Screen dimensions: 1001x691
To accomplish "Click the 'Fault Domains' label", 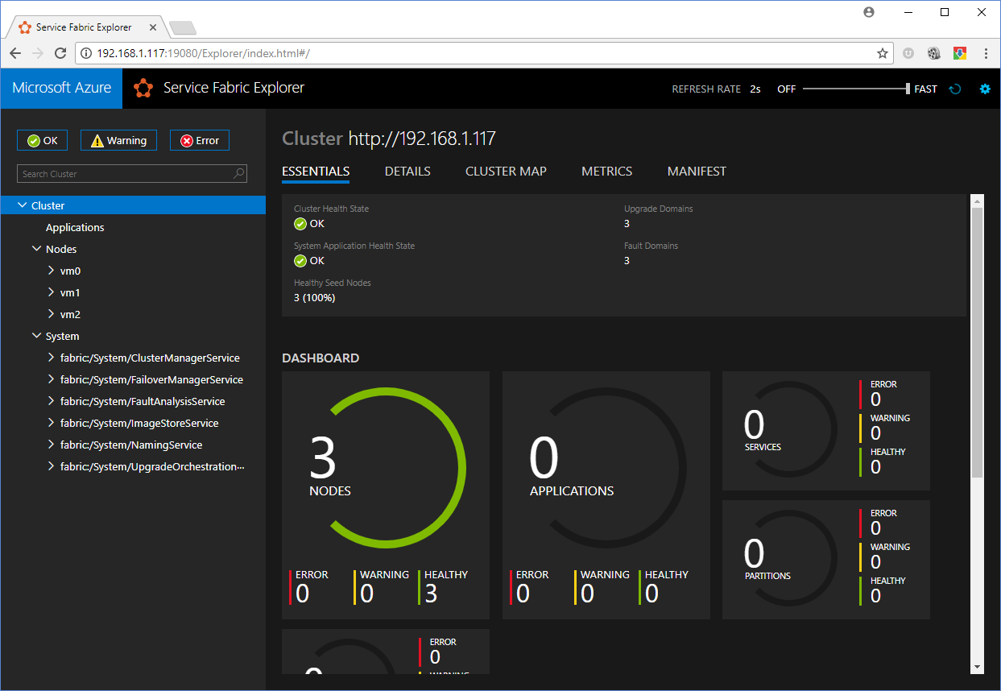I will (651, 246).
